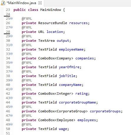
Task: Click the variable 'jobTitle' on line 38
Action: [x=67, y=76]
